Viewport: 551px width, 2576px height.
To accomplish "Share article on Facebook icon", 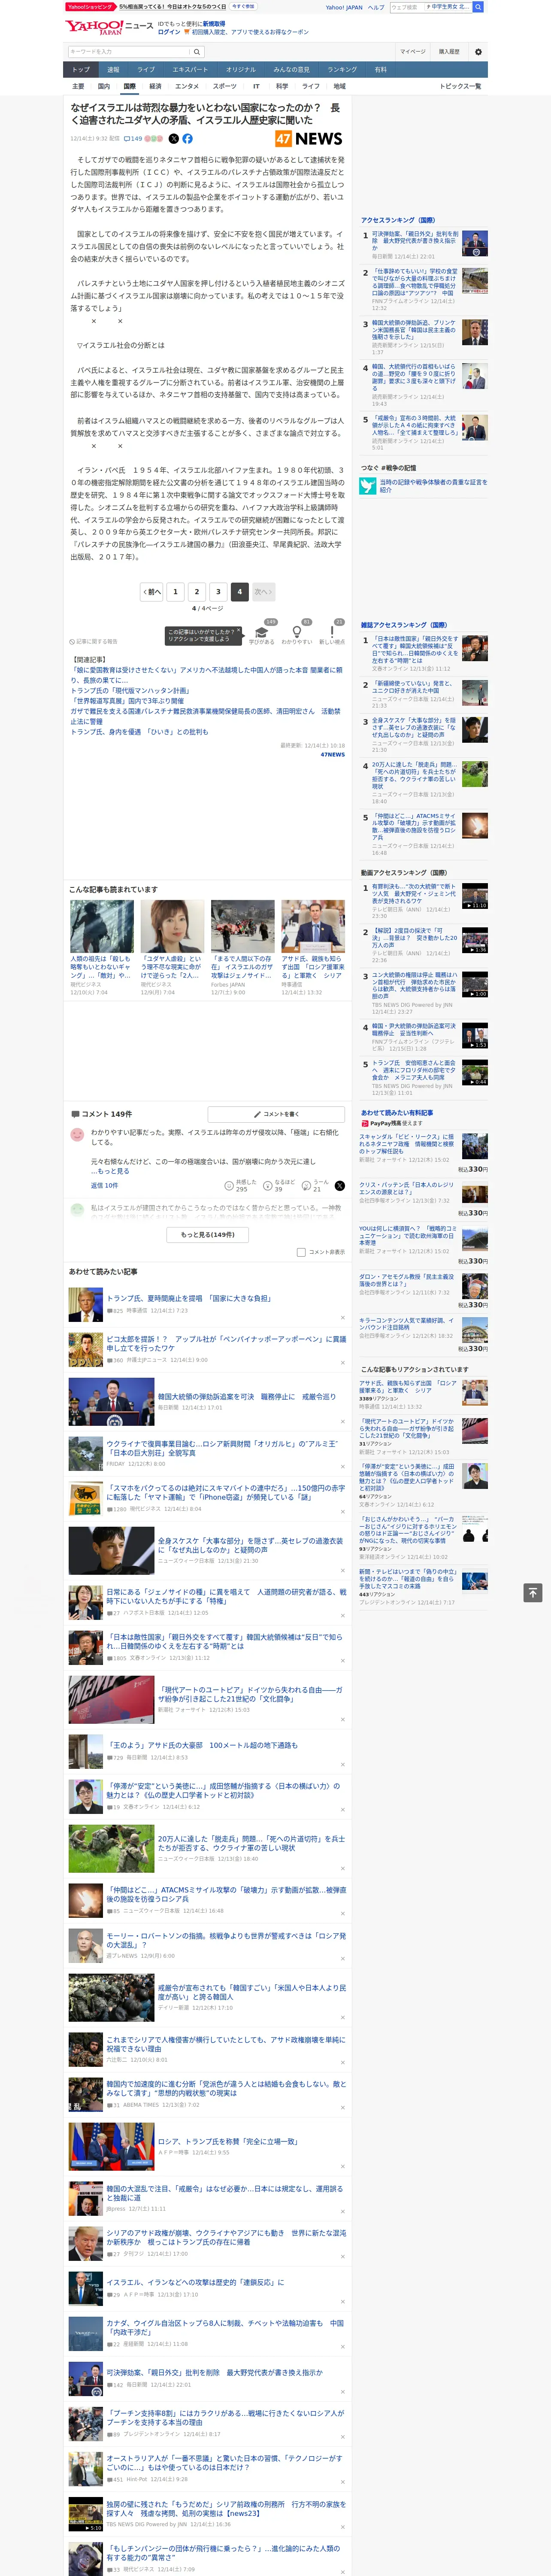I will click(187, 139).
